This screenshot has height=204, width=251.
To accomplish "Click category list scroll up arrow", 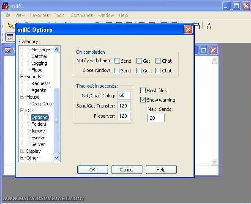I will click(x=56, y=50).
